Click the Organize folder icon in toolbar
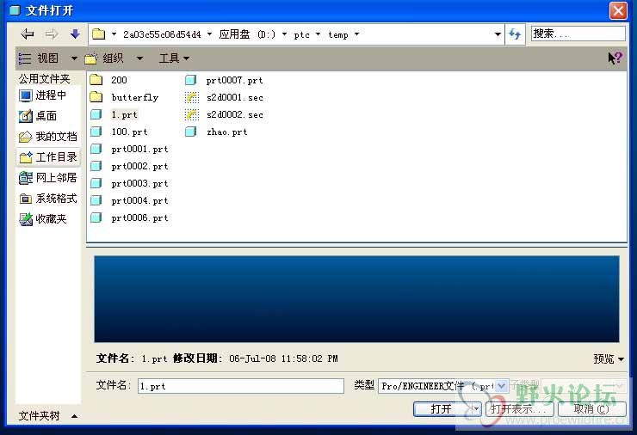This screenshot has height=435, width=637. 91,58
